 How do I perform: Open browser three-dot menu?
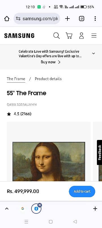pyautogui.click(x=95, y=19)
